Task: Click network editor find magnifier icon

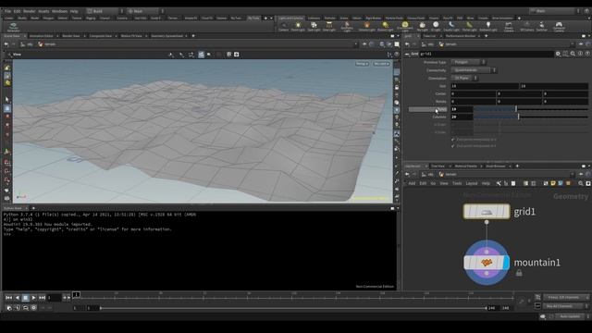Action: pos(581,183)
